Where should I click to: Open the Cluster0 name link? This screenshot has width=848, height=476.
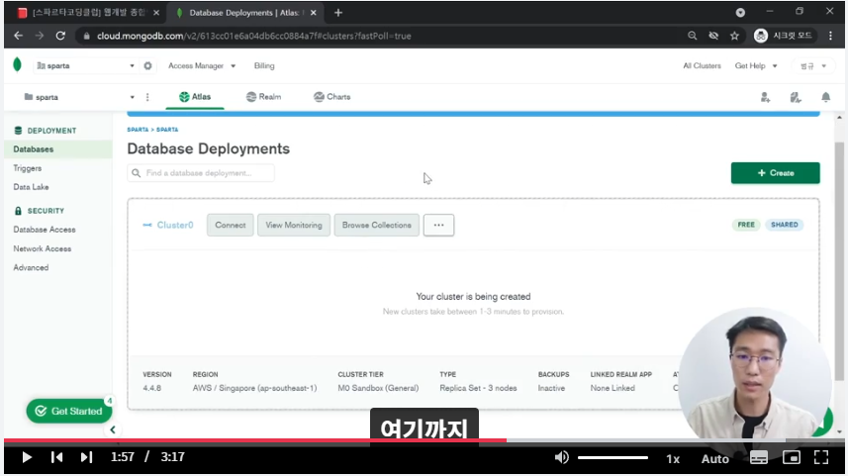click(x=175, y=225)
